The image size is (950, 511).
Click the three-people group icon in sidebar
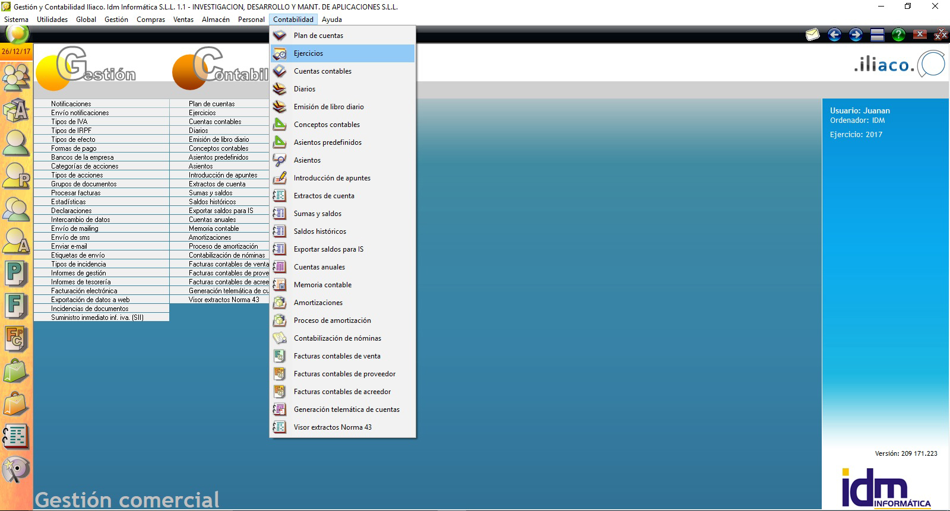pyautogui.click(x=16, y=77)
